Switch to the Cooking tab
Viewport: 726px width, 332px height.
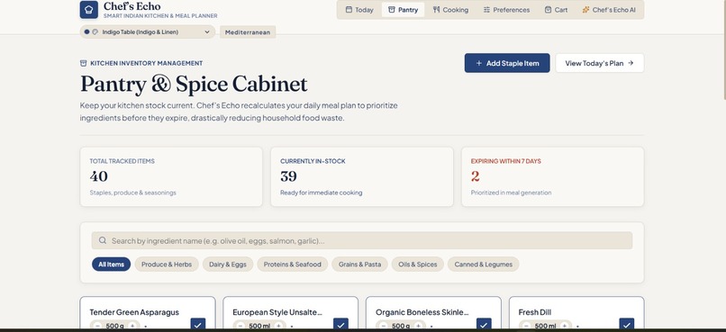[450, 10]
